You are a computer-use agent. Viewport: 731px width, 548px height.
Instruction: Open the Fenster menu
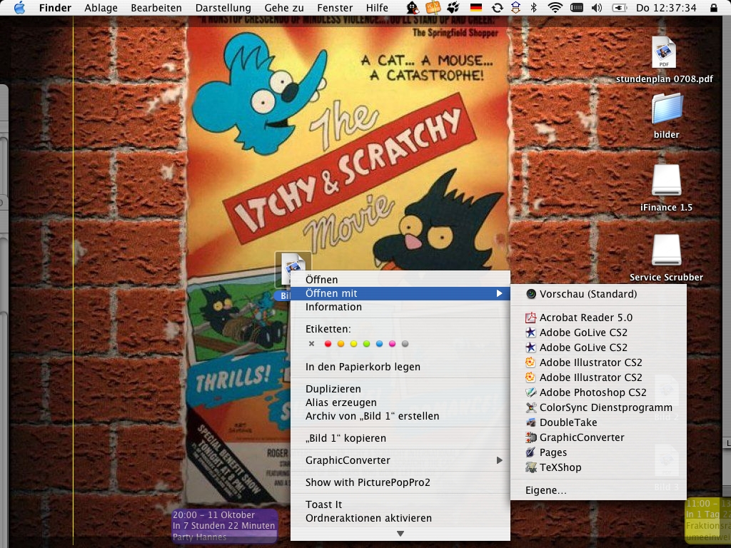pos(335,7)
